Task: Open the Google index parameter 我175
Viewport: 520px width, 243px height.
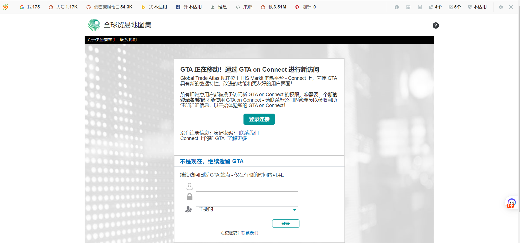Action: (x=30, y=7)
